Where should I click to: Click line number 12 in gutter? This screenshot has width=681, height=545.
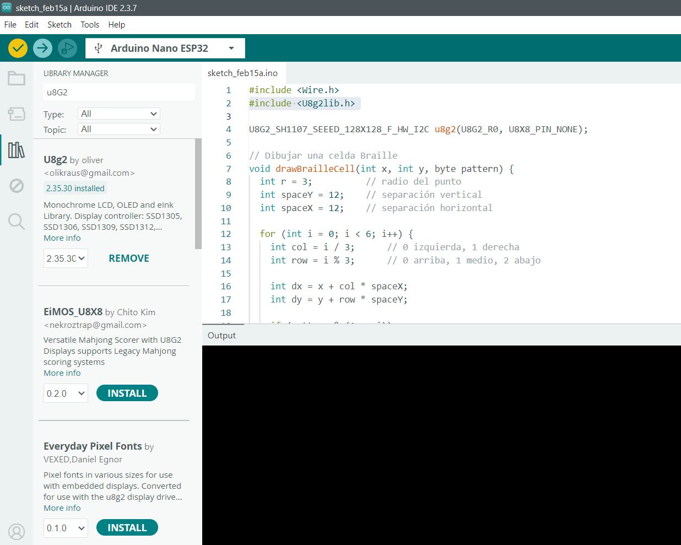226,234
